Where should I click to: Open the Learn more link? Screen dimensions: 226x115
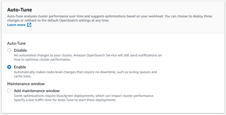click(x=16, y=25)
